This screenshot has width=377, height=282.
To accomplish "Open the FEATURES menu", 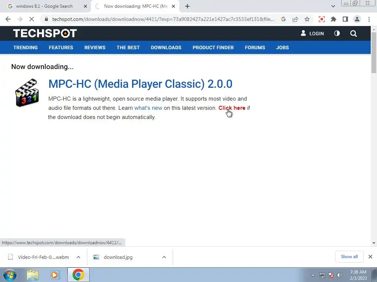I will click(x=61, y=47).
